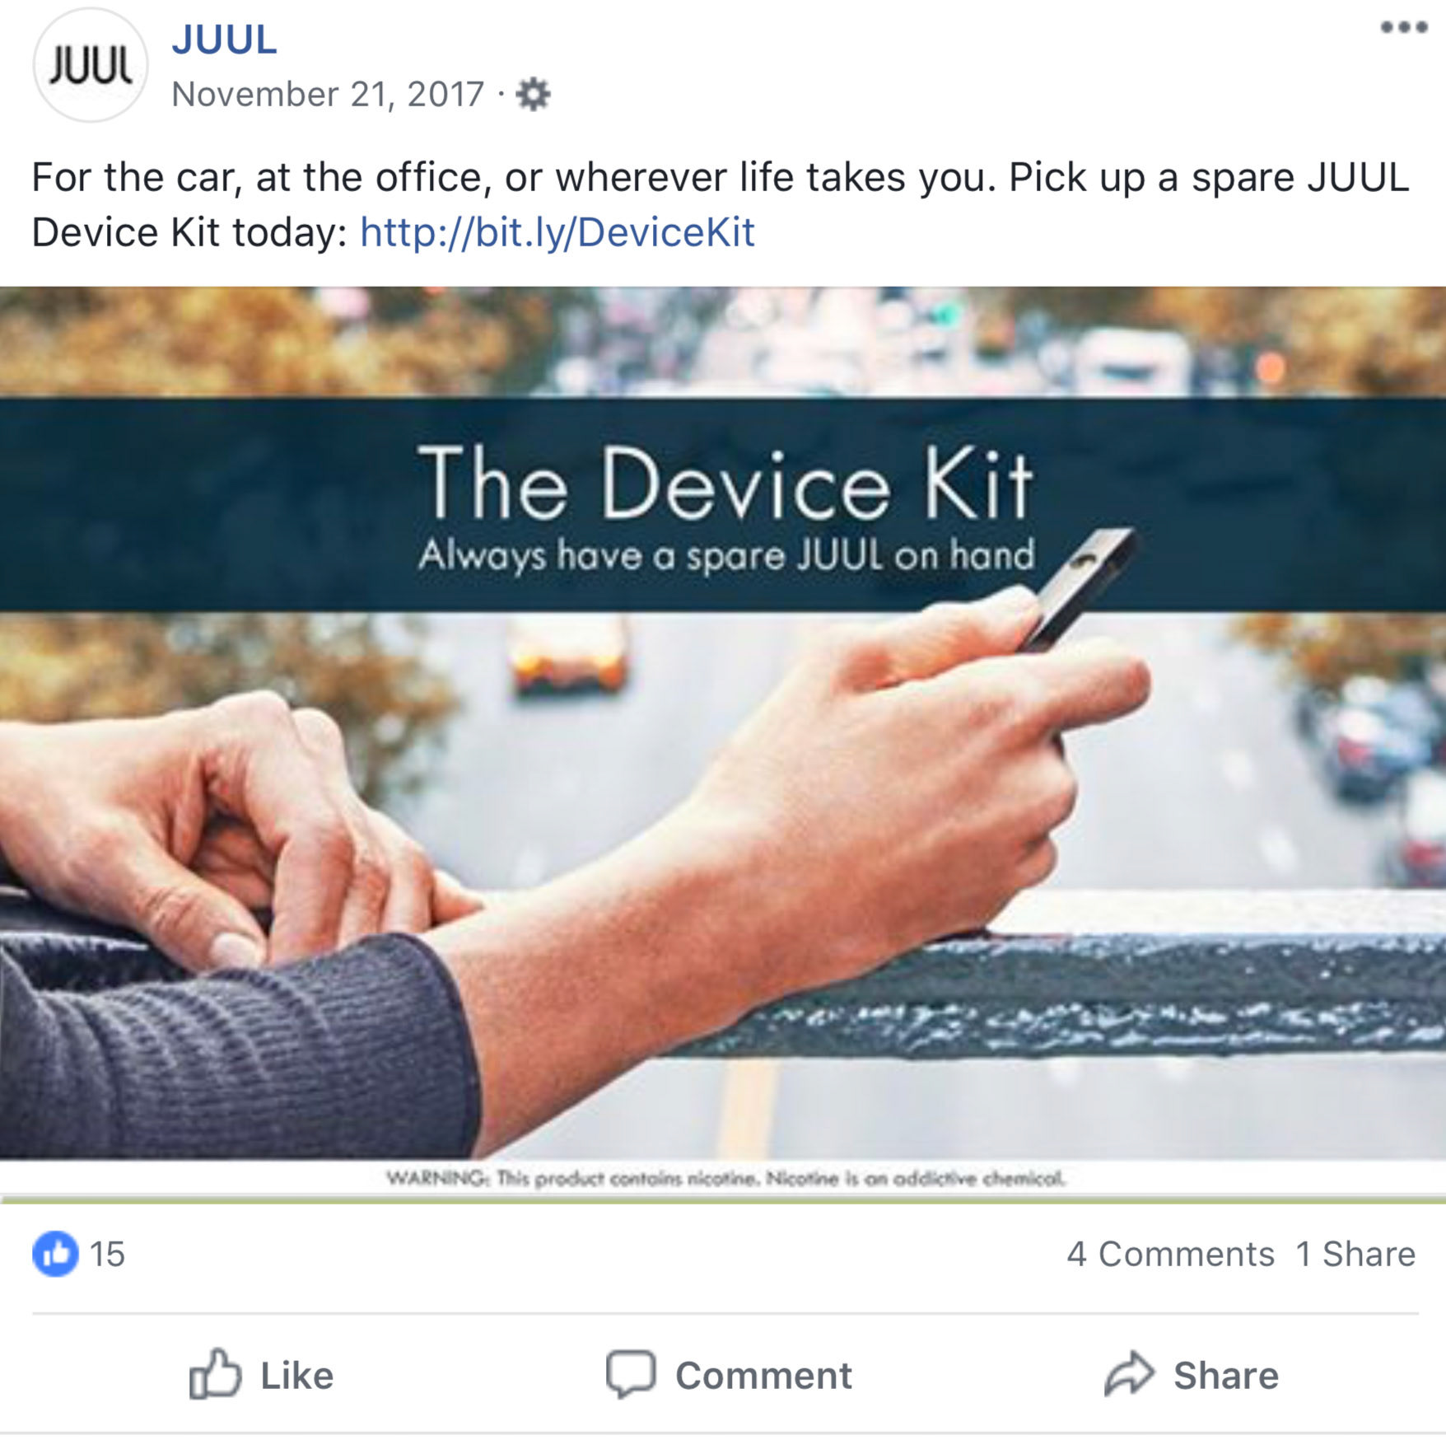Open the November 21, 2017 timestamp
Screen dimensions: 1446x1440
(328, 94)
